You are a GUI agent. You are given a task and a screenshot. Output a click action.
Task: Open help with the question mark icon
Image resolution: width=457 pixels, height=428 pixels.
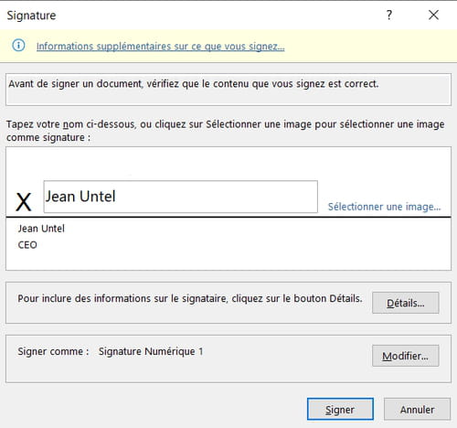click(x=389, y=15)
